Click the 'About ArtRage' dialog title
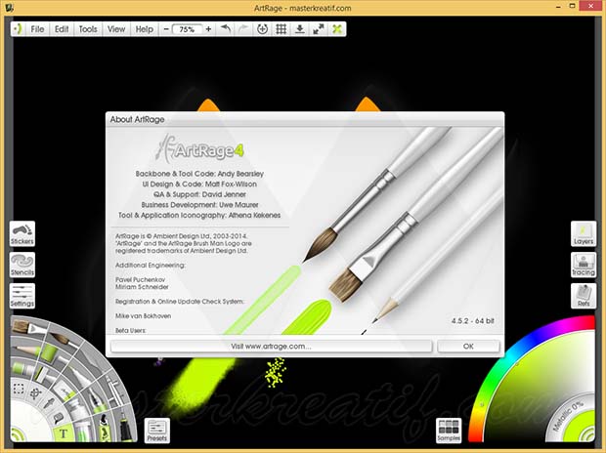Screen dimensions: 606x453 [137, 119]
